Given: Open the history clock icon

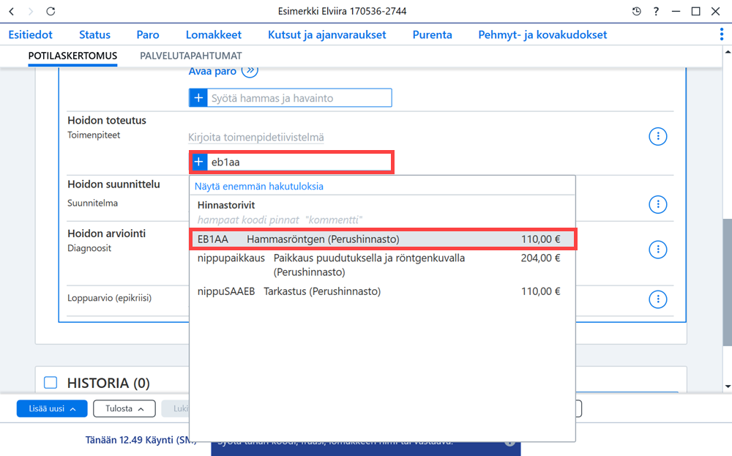Looking at the screenshot, I should [636, 11].
